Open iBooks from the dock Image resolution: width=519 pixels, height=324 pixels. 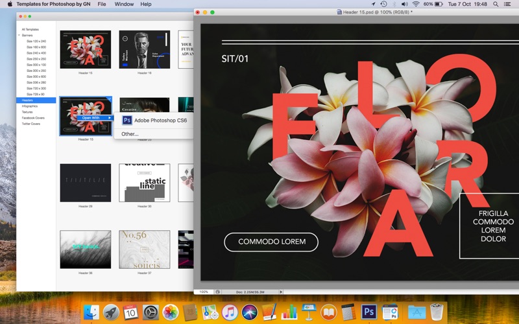[329, 312]
